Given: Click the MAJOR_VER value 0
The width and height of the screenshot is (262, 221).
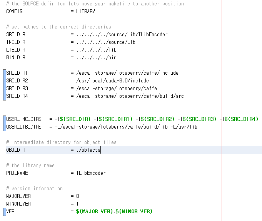Looking at the screenshot, I should point(78,196).
